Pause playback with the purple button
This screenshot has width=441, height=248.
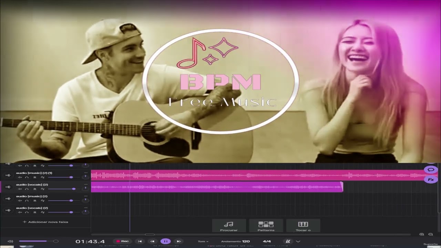(x=165, y=241)
